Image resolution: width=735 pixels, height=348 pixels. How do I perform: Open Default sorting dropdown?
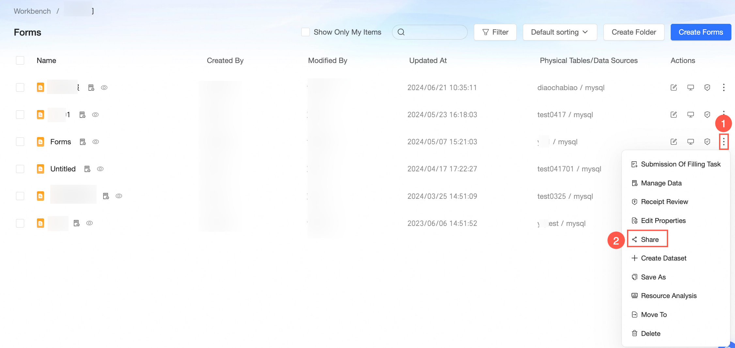click(x=560, y=32)
